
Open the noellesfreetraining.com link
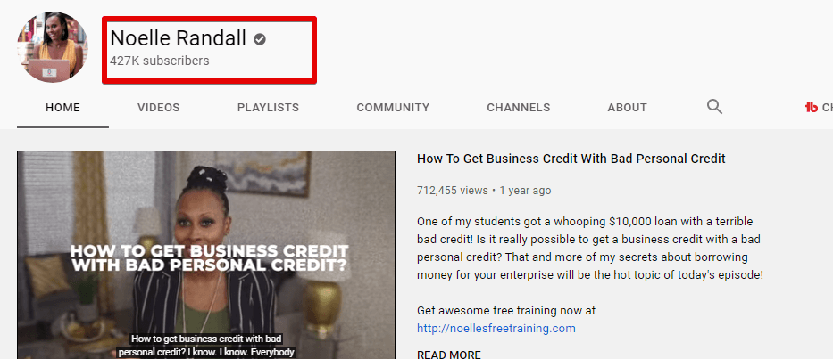(496, 328)
